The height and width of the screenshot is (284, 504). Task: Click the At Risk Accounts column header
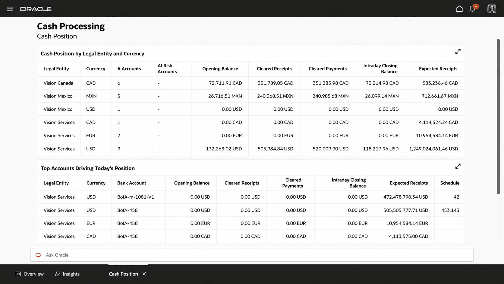tap(167, 69)
